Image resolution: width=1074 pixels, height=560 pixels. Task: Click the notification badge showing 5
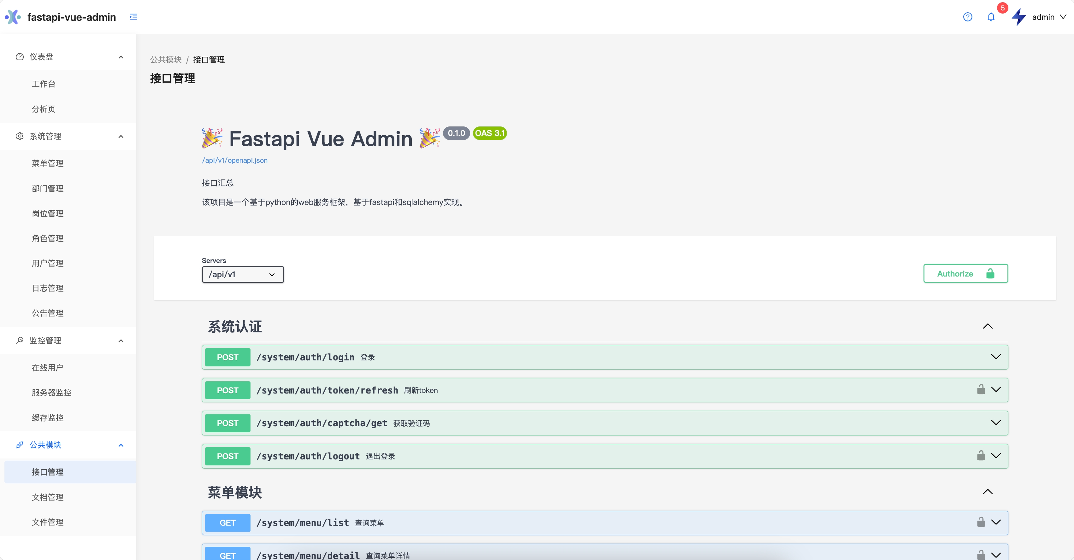[1003, 8]
